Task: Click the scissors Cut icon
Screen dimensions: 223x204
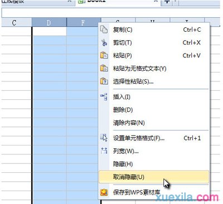Action: (104, 42)
